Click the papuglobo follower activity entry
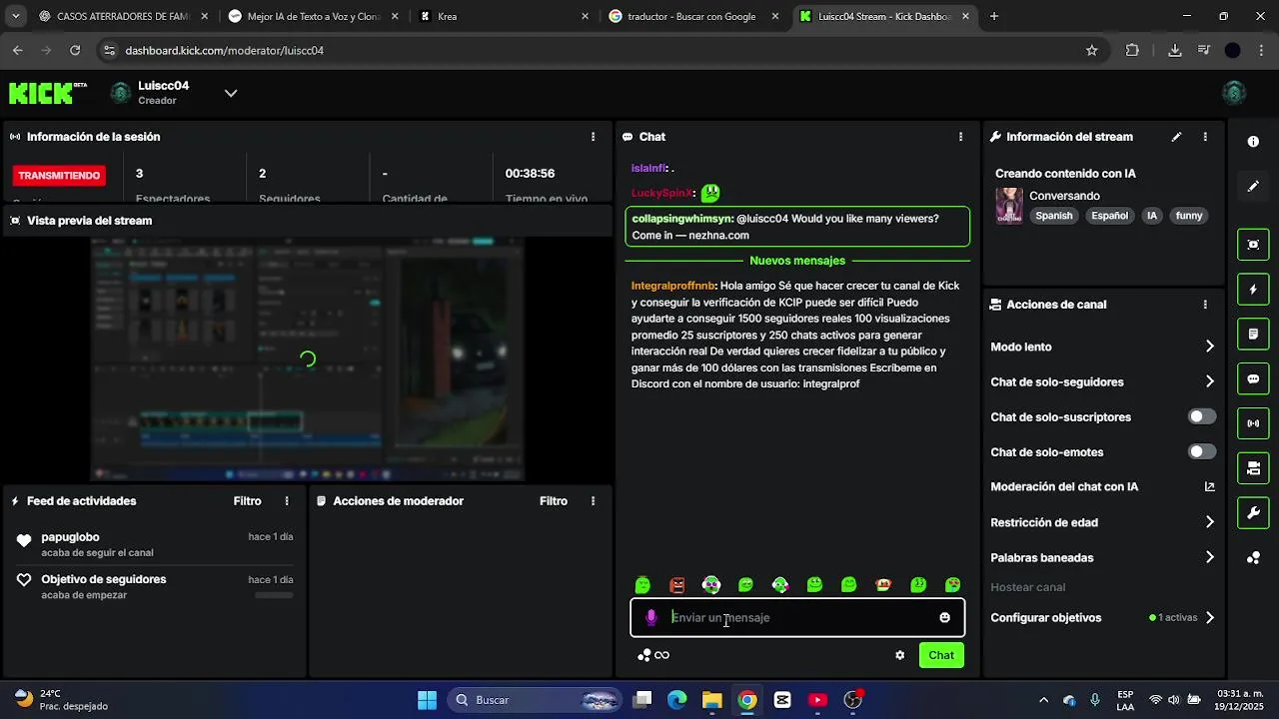This screenshot has width=1279, height=719. 154,544
